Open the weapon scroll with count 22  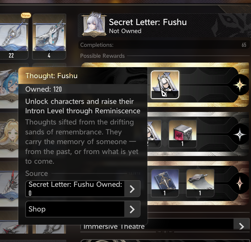click(x=14, y=36)
